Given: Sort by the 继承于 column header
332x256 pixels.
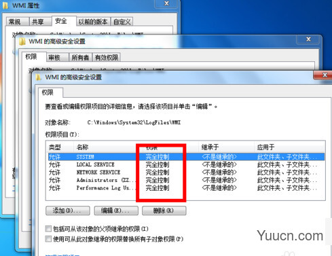Looking at the screenshot, I should pyautogui.click(x=226, y=147).
